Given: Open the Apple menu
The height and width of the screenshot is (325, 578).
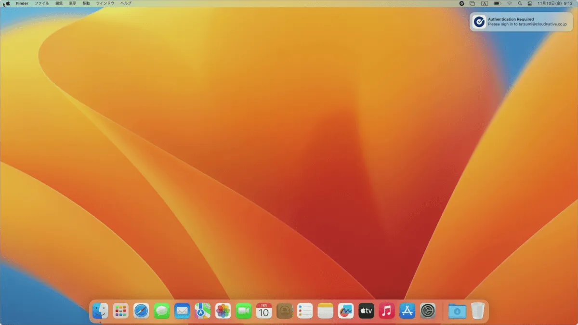Looking at the screenshot, I should pos(7,3).
